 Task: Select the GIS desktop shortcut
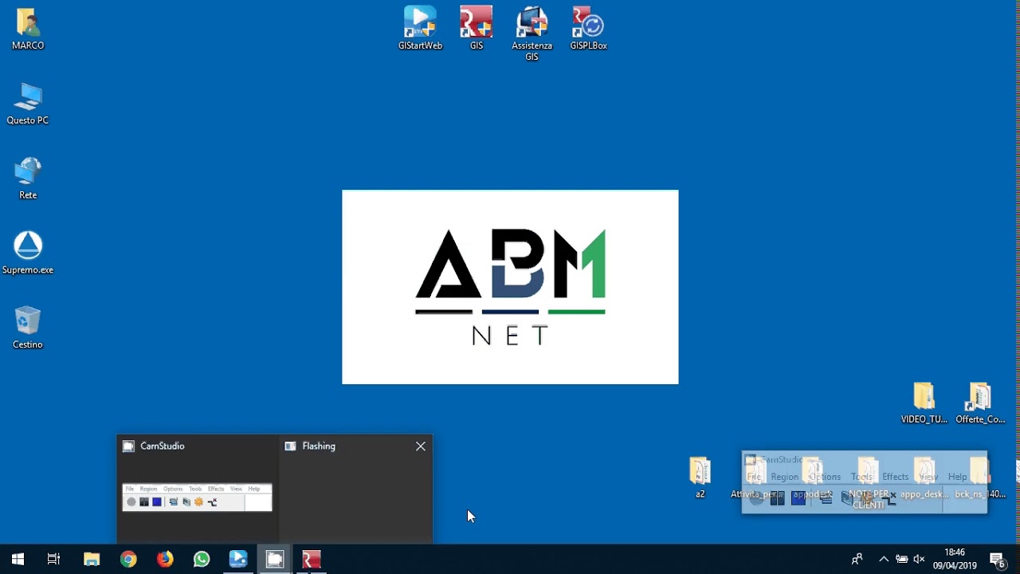coord(477,29)
